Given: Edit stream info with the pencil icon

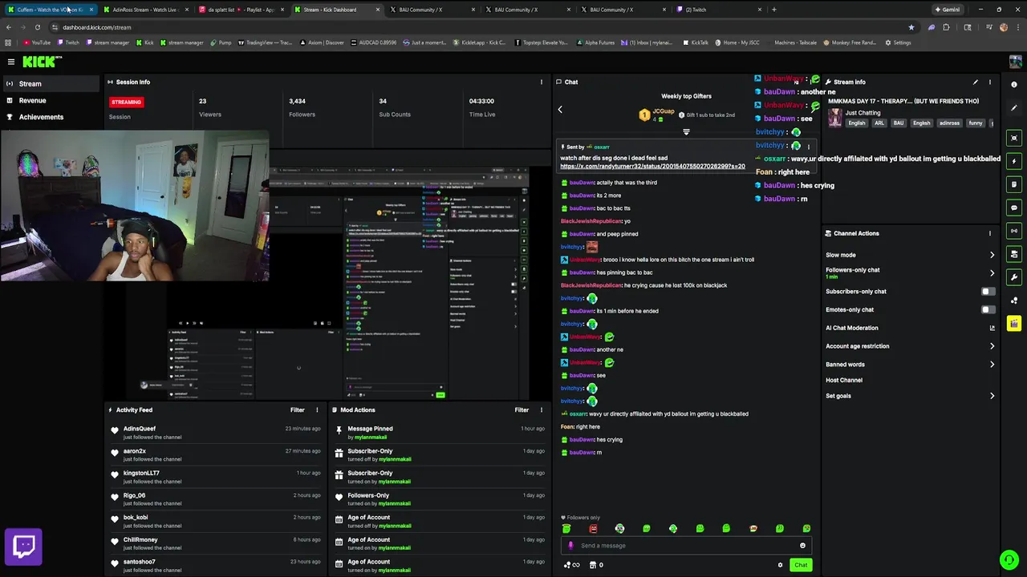Looking at the screenshot, I should (976, 82).
